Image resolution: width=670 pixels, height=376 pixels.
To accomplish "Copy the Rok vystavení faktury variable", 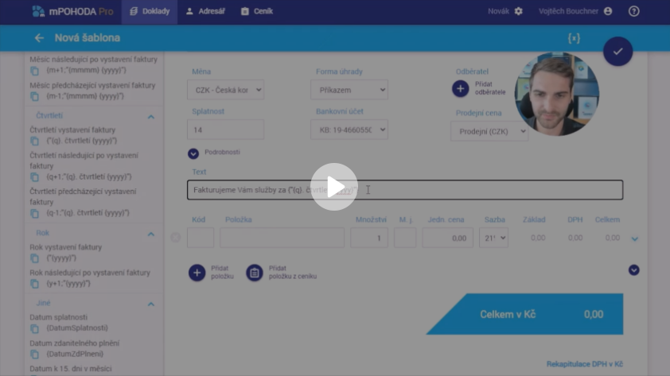I will pos(35,258).
